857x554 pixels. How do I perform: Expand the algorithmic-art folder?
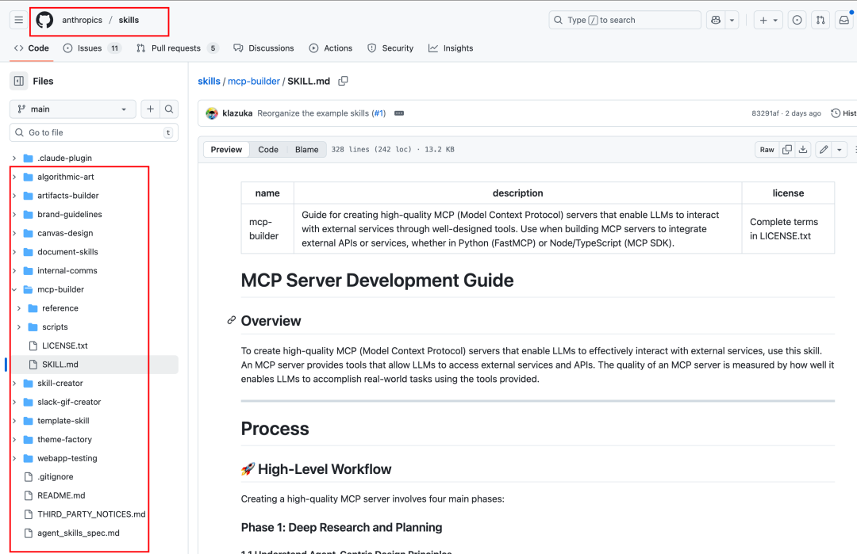(14, 177)
